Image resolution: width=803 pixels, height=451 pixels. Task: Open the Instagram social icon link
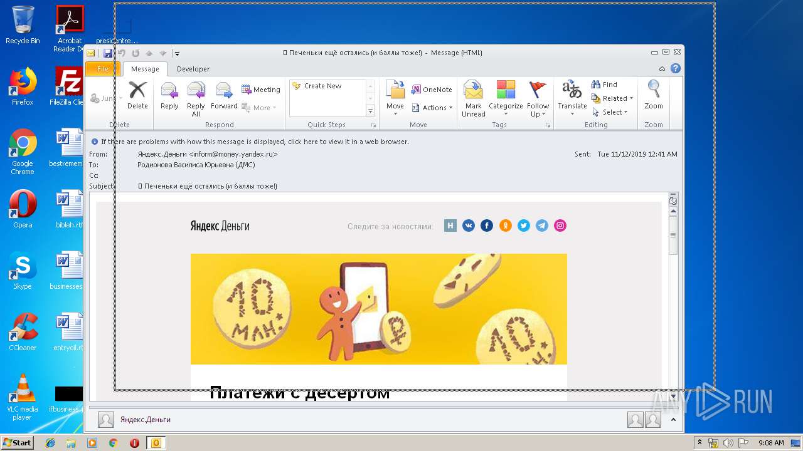[560, 225]
